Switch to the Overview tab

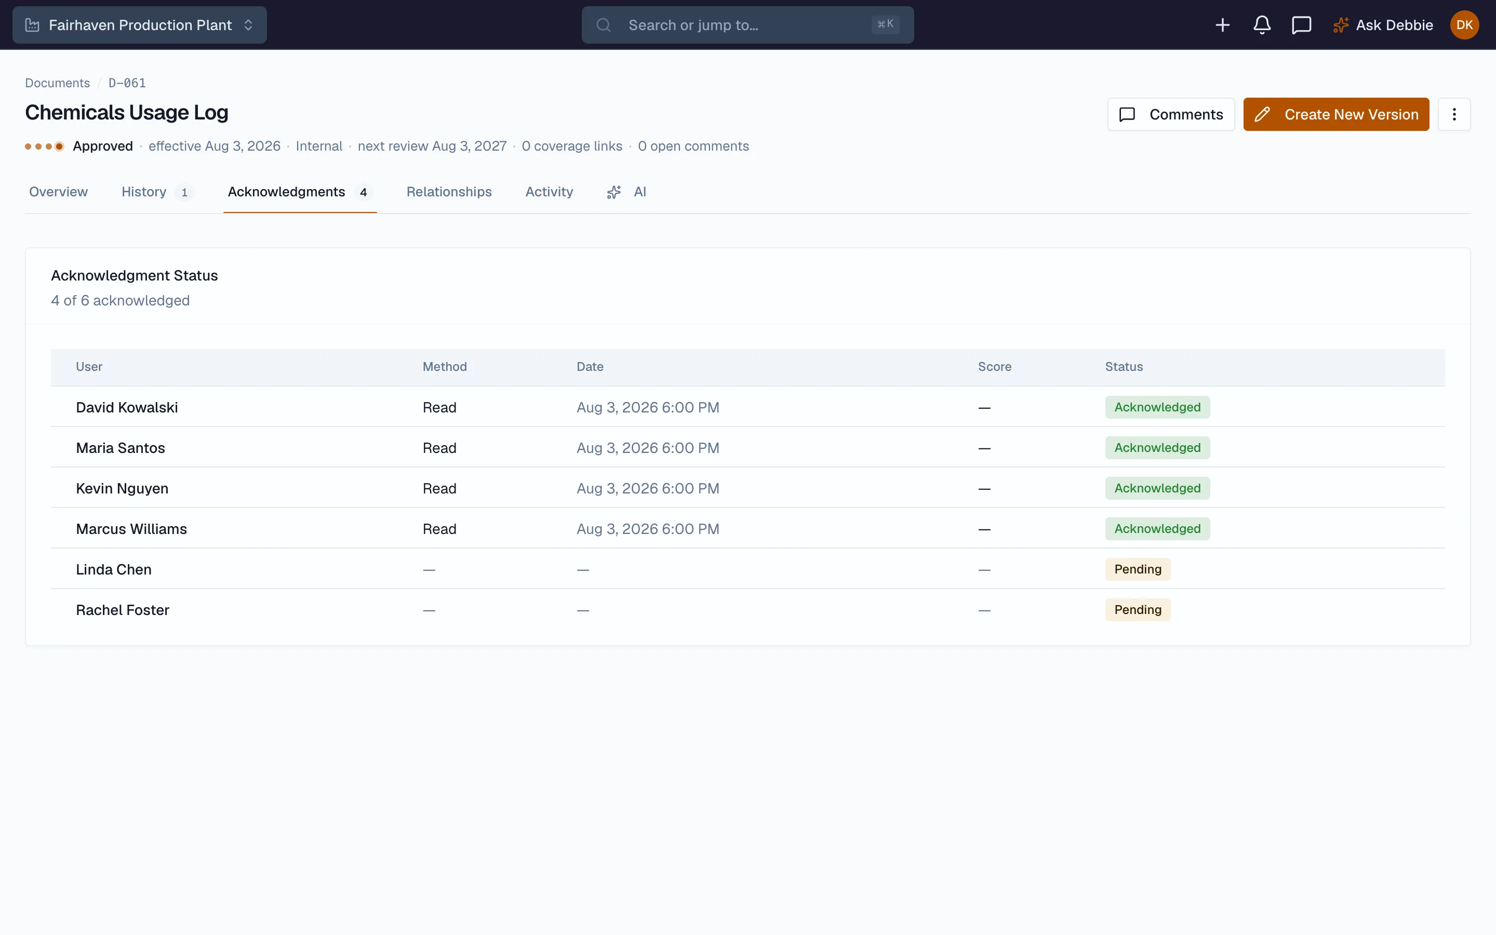tap(58, 192)
